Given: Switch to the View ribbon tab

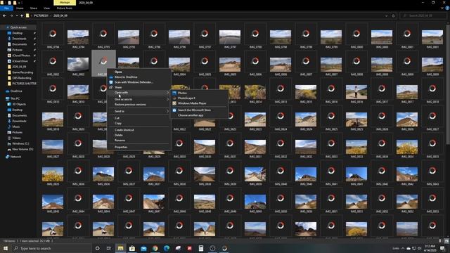Looking at the screenshot, I should click(46, 8).
